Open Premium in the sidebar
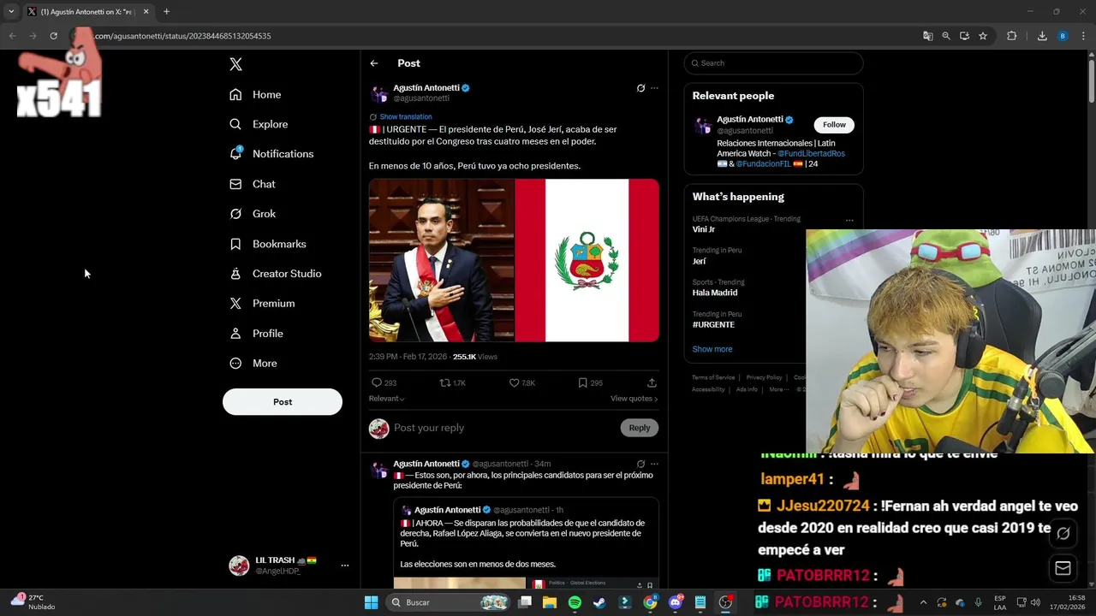The image size is (1096, 616). pos(262,304)
